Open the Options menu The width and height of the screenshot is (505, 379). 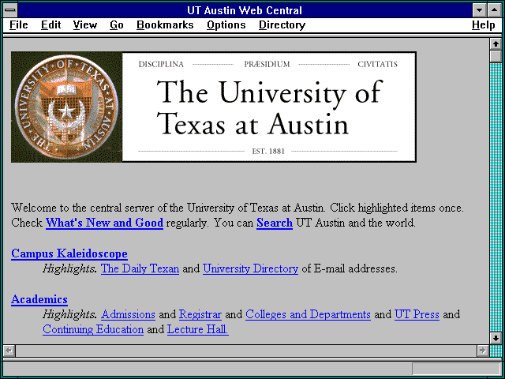click(226, 24)
